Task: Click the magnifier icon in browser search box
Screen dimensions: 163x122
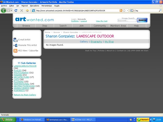Action: click(160, 11)
